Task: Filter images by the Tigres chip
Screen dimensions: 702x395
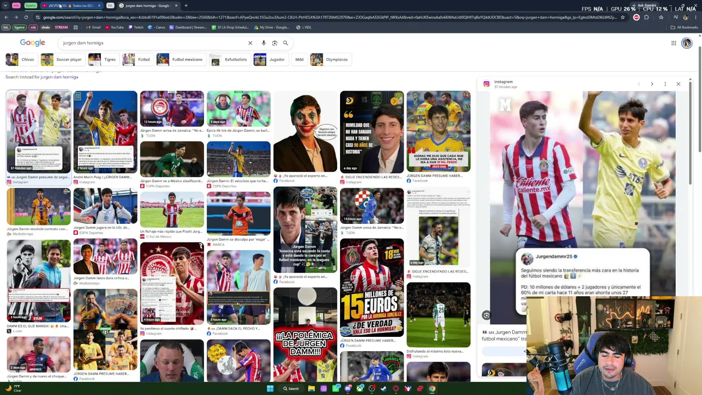Action: pos(103,60)
